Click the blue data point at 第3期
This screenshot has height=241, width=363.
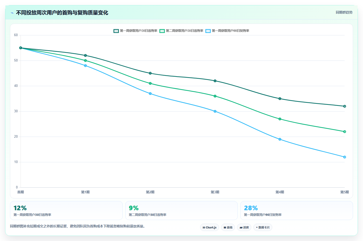(x=215, y=111)
